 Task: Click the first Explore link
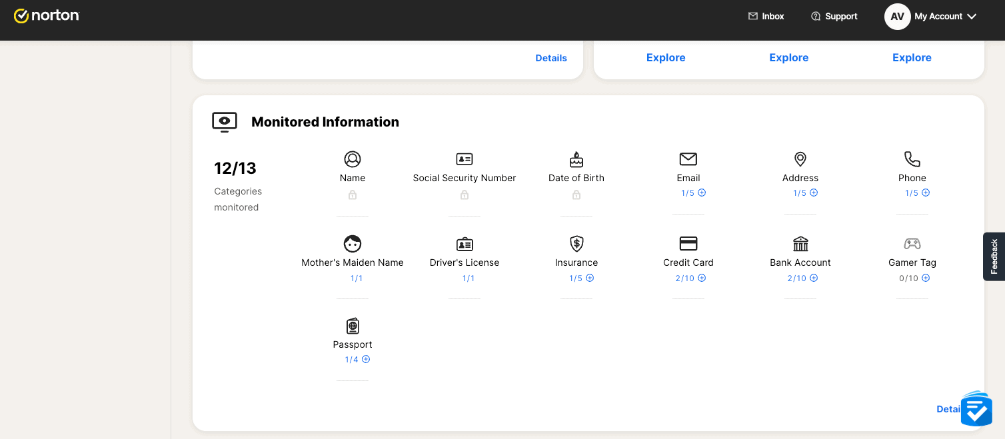click(x=666, y=58)
